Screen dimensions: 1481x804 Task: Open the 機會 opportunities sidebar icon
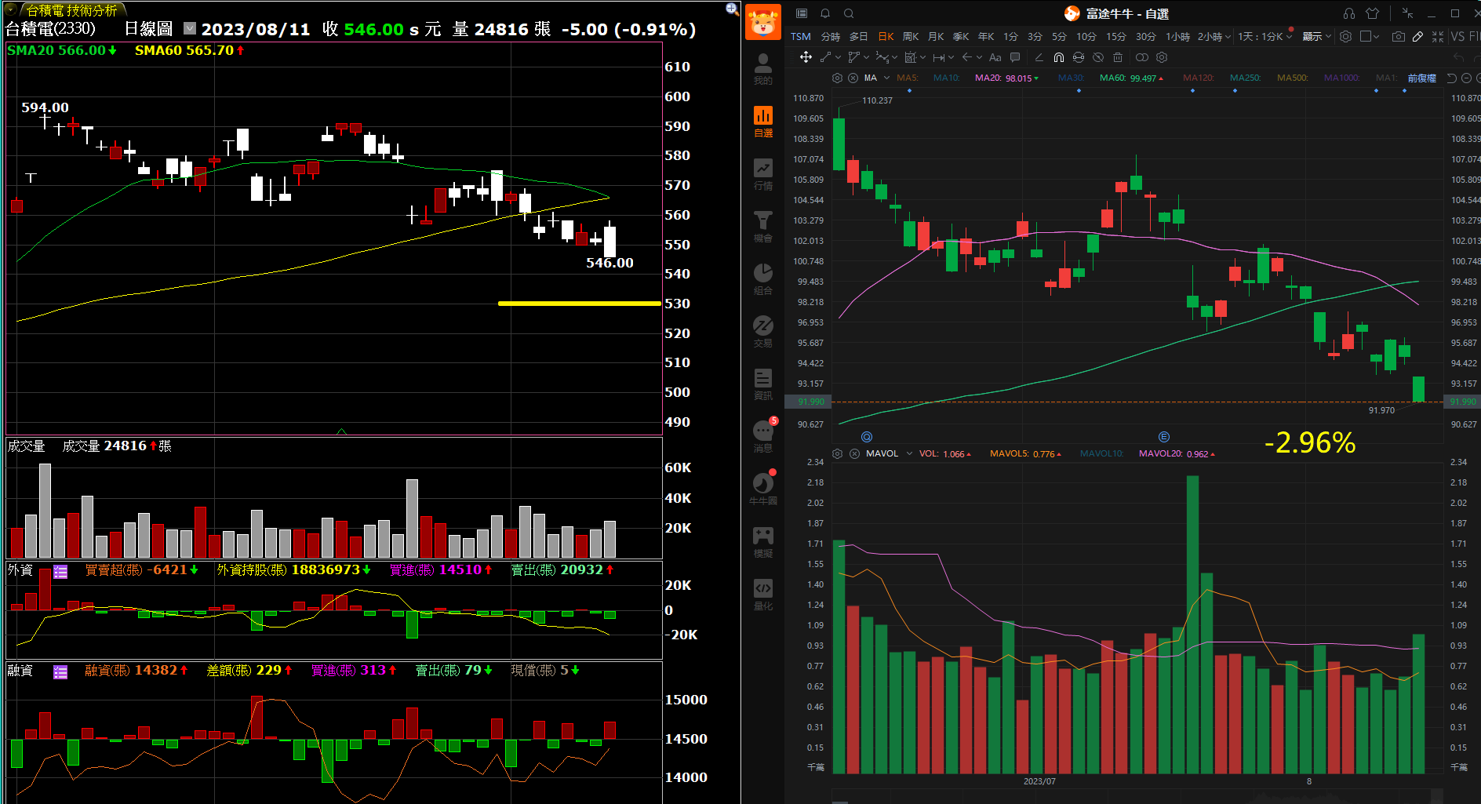pos(762,227)
